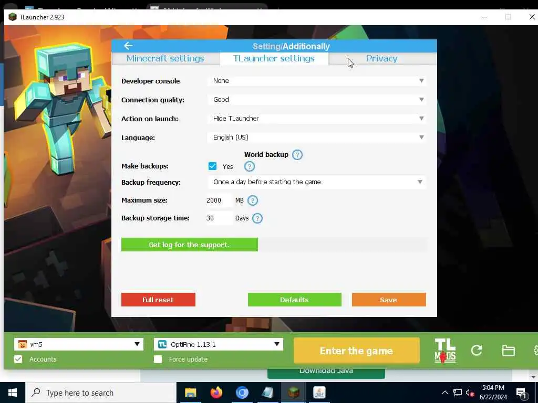Screen dimensions: 538x403
Task: Open TL Mods panel
Action: click(445, 351)
